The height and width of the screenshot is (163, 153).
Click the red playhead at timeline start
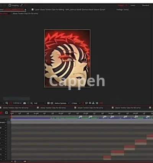point(11,116)
